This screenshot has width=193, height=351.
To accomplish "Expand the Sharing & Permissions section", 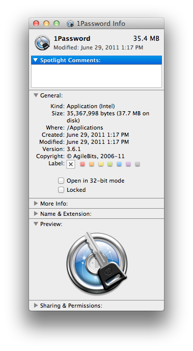I will click(x=36, y=305).
